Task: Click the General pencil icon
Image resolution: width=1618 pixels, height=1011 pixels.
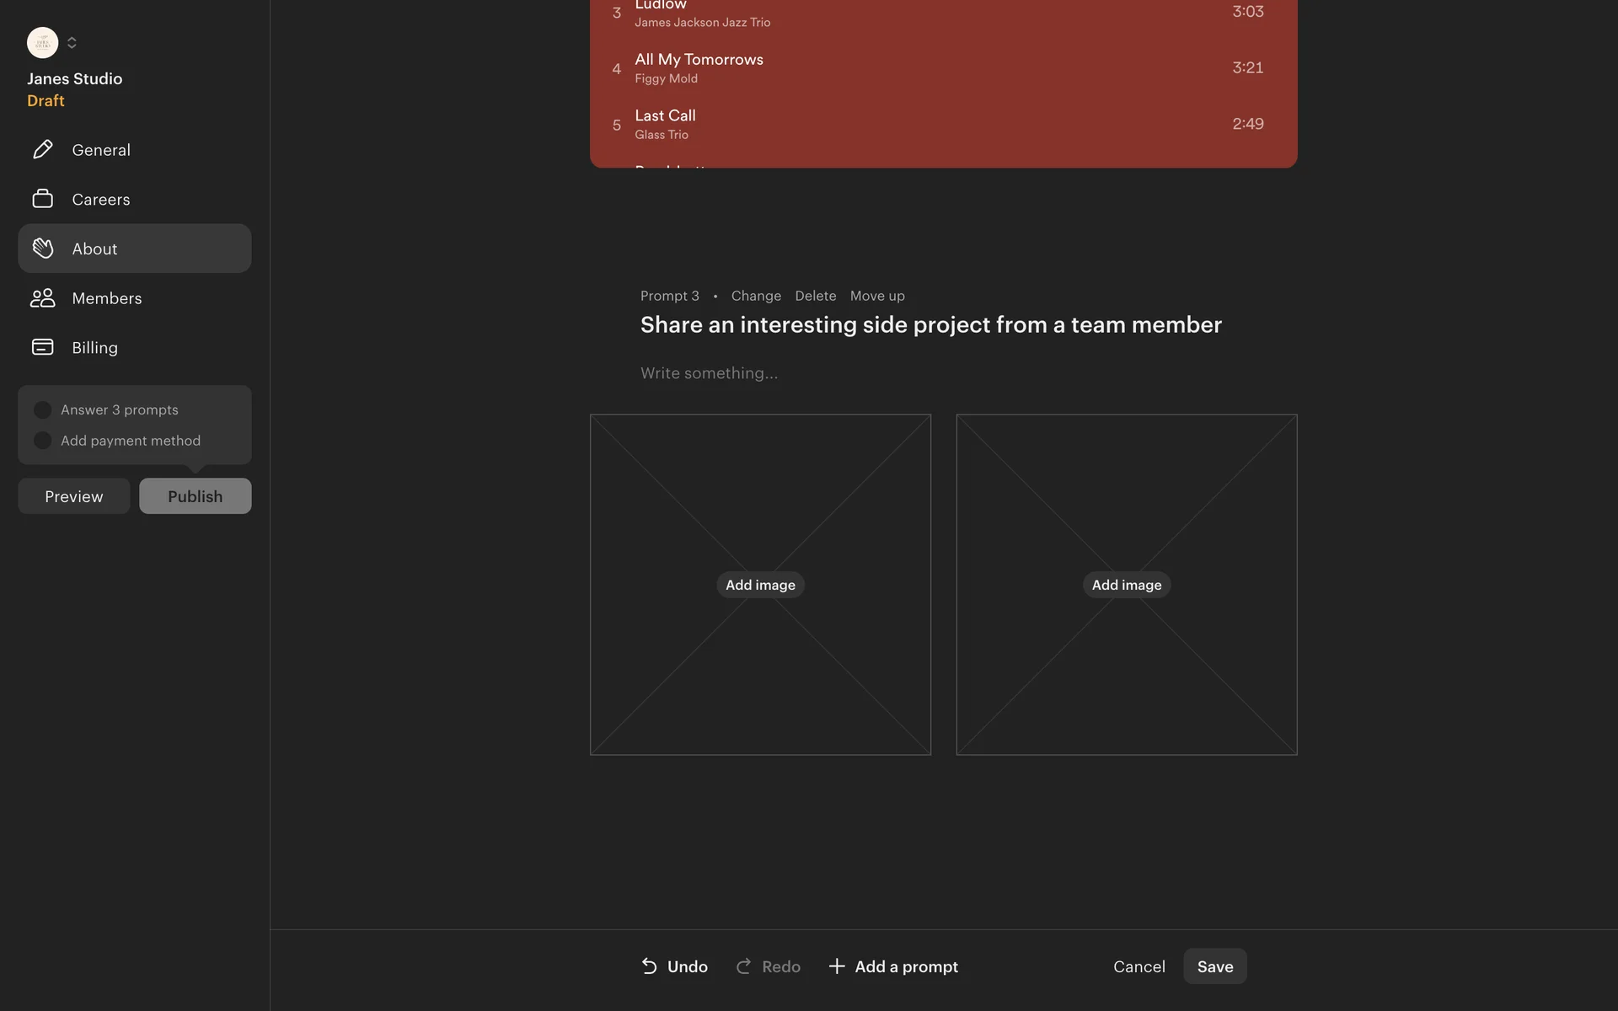Action: [x=43, y=150]
